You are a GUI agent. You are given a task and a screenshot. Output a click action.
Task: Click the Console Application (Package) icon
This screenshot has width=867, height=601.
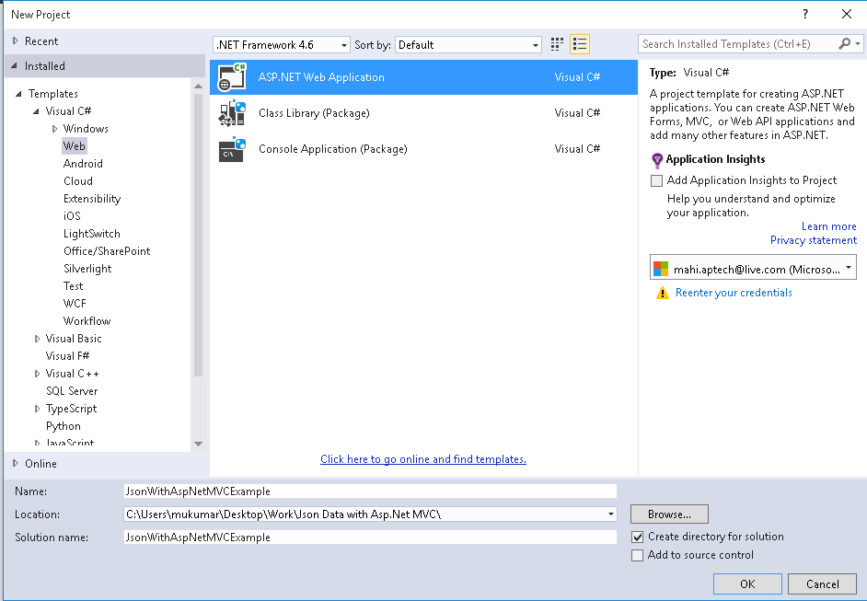coord(232,149)
